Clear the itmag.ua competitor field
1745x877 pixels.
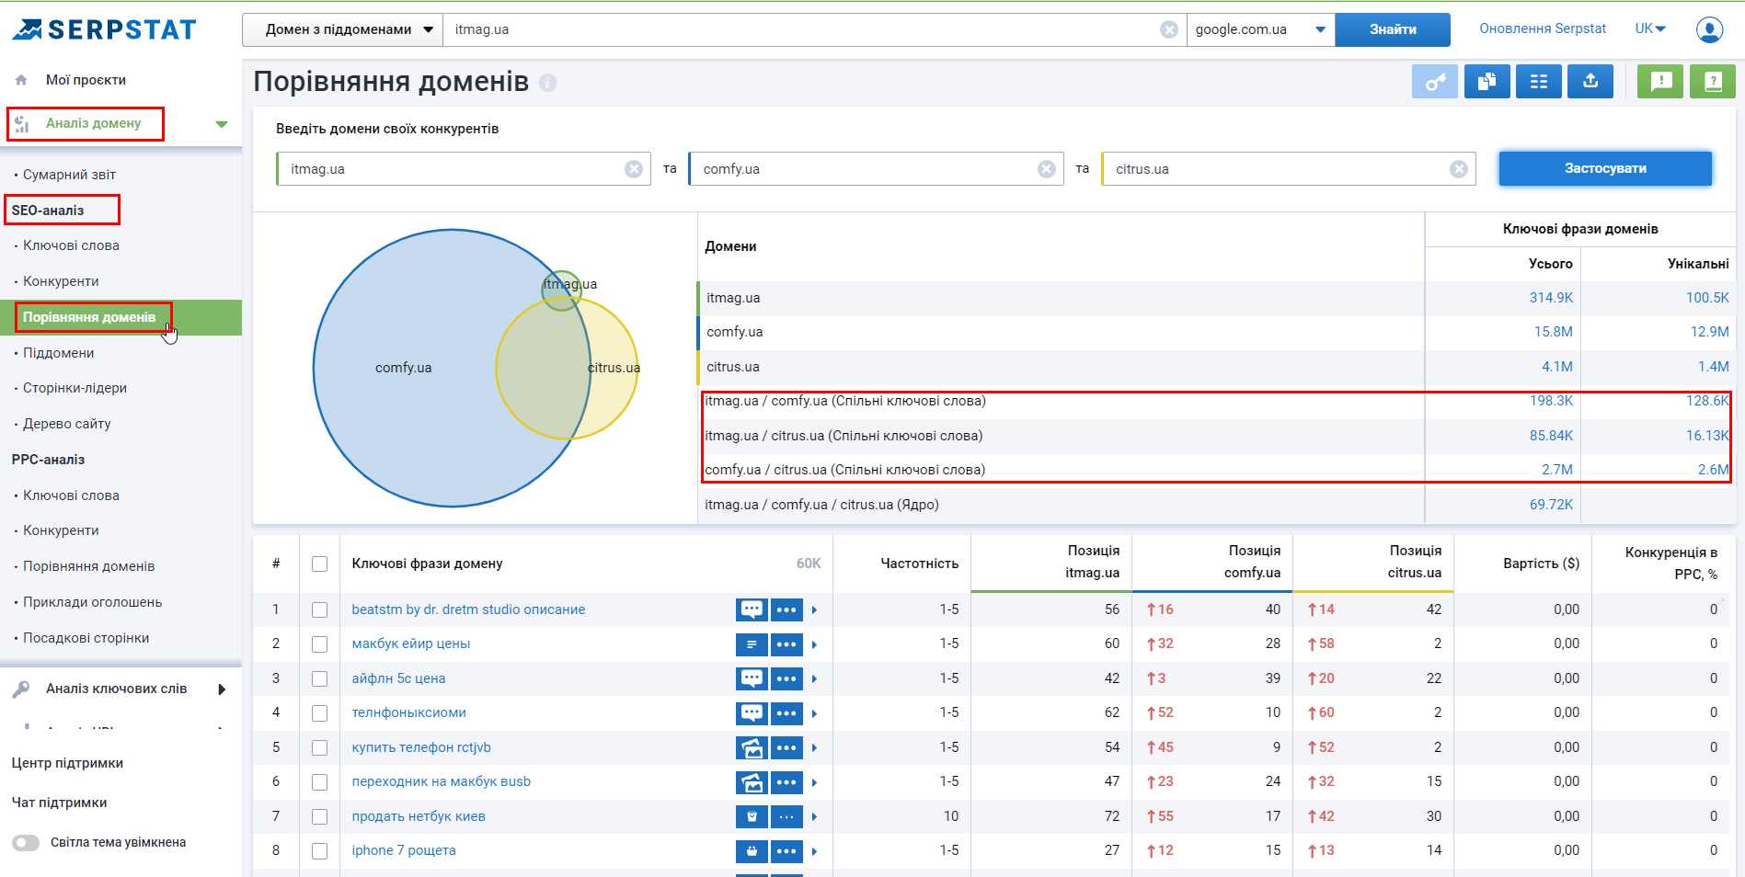tap(634, 169)
